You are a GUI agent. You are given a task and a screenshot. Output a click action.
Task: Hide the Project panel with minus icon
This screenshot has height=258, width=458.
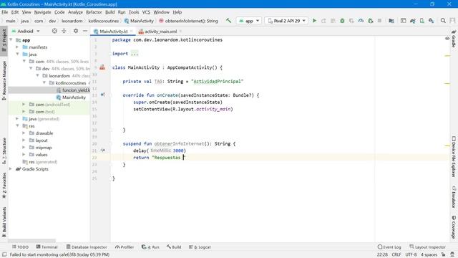(x=85, y=31)
